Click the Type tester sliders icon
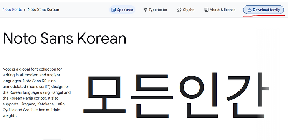288x140 pixels. pyautogui.click(x=146, y=10)
